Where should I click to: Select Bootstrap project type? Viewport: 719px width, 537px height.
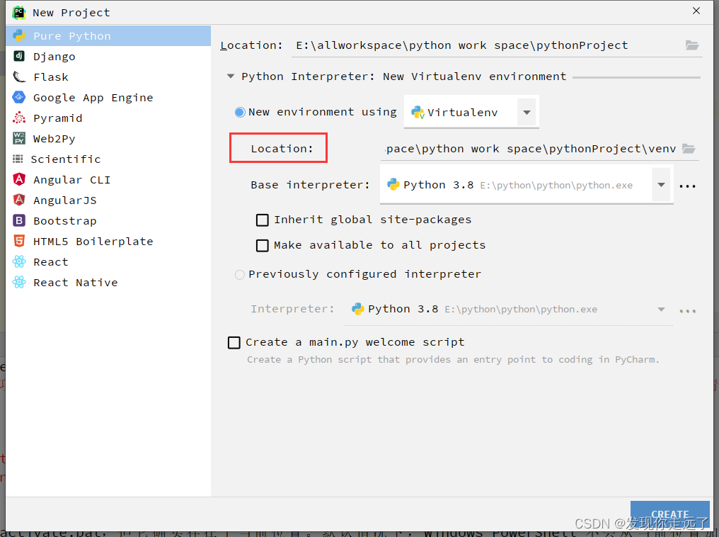(x=108, y=221)
